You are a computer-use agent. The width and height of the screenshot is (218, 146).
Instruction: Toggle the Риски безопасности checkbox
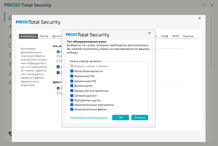(72, 71)
